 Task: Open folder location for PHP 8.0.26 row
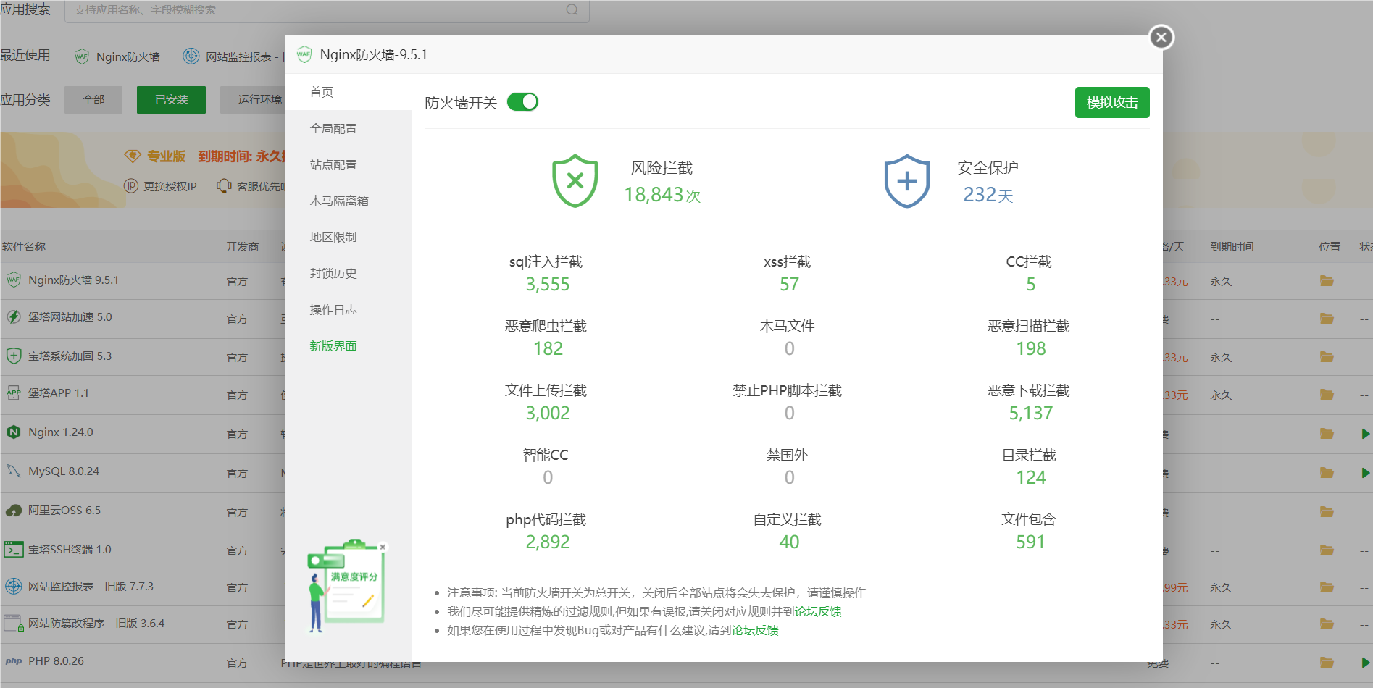pyautogui.click(x=1327, y=663)
